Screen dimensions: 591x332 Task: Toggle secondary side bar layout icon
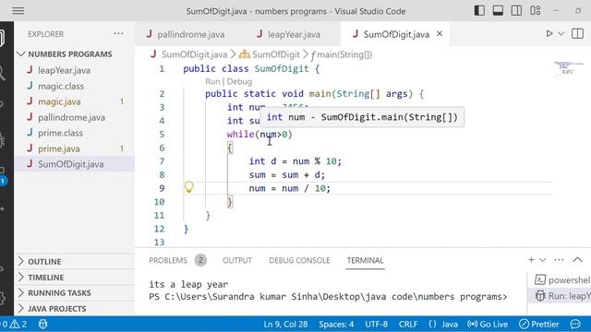point(516,10)
